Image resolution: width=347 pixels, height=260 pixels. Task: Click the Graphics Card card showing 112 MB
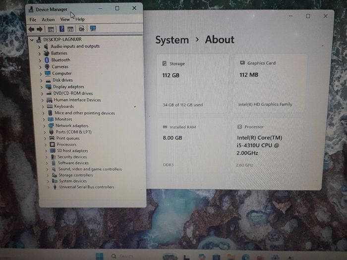(x=270, y=83)
